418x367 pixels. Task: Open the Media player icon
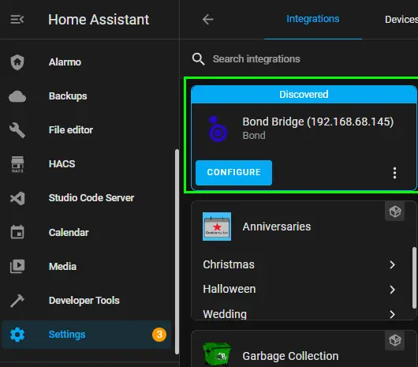(17, 266)
